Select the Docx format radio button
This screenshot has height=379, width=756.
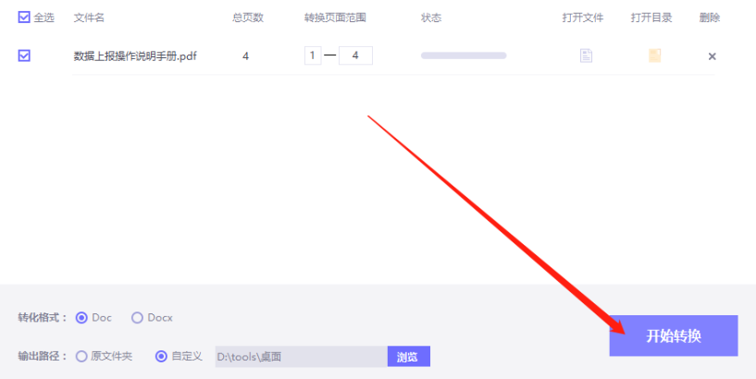(x=137, y=318)
